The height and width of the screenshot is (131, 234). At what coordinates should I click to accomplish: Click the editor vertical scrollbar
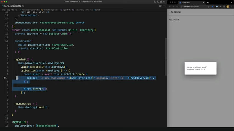166,57
